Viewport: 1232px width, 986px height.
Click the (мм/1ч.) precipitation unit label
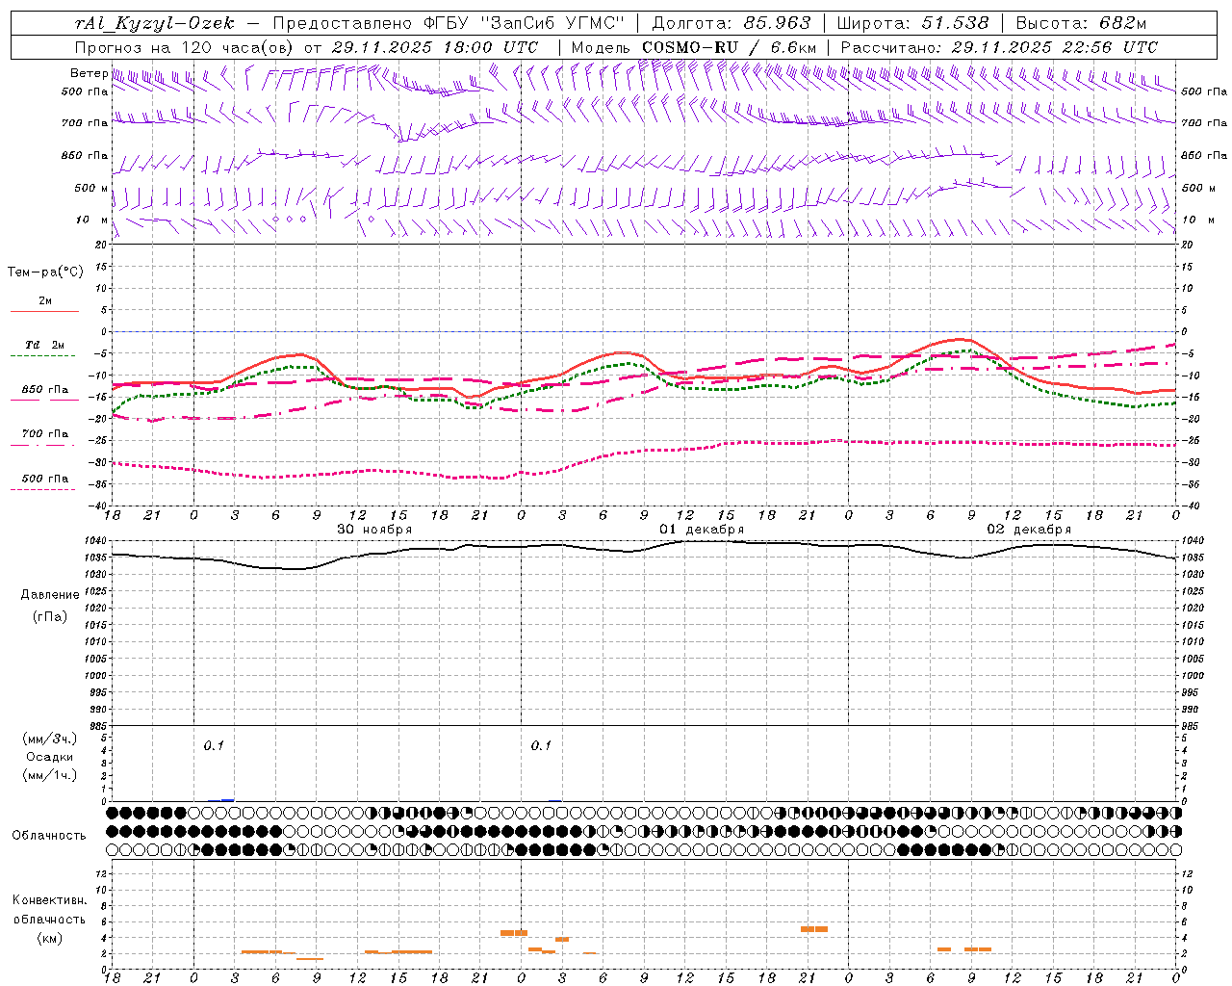click(x=49, y=775)
